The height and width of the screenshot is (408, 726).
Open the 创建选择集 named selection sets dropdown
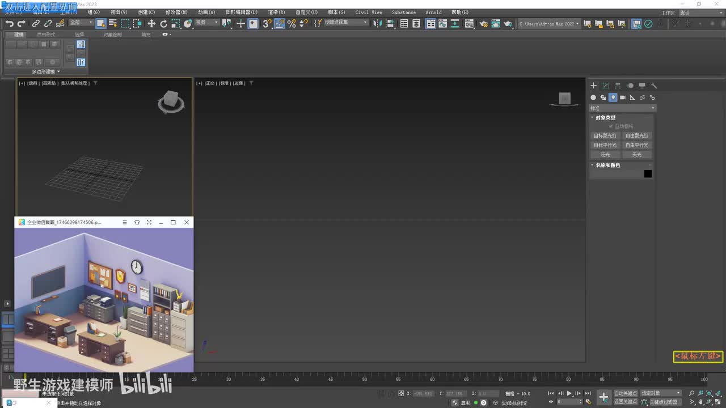tap(345, 23)
